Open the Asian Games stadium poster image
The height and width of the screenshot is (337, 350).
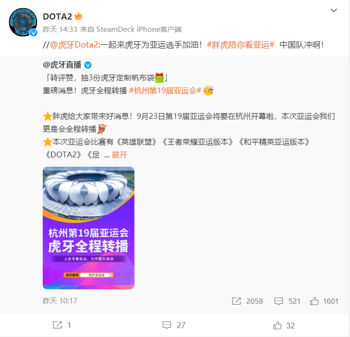point(89,228)
